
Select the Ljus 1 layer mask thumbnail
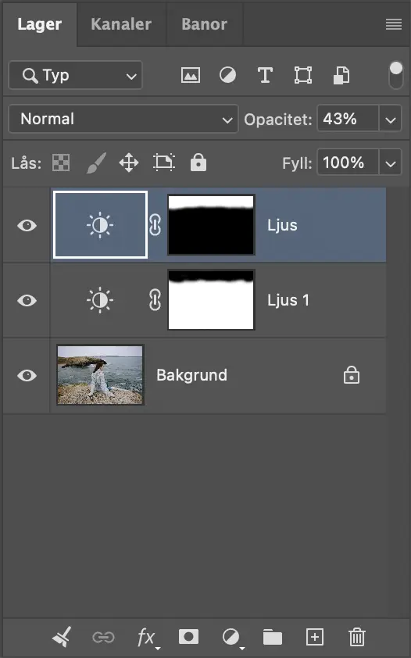click(211, 300)
